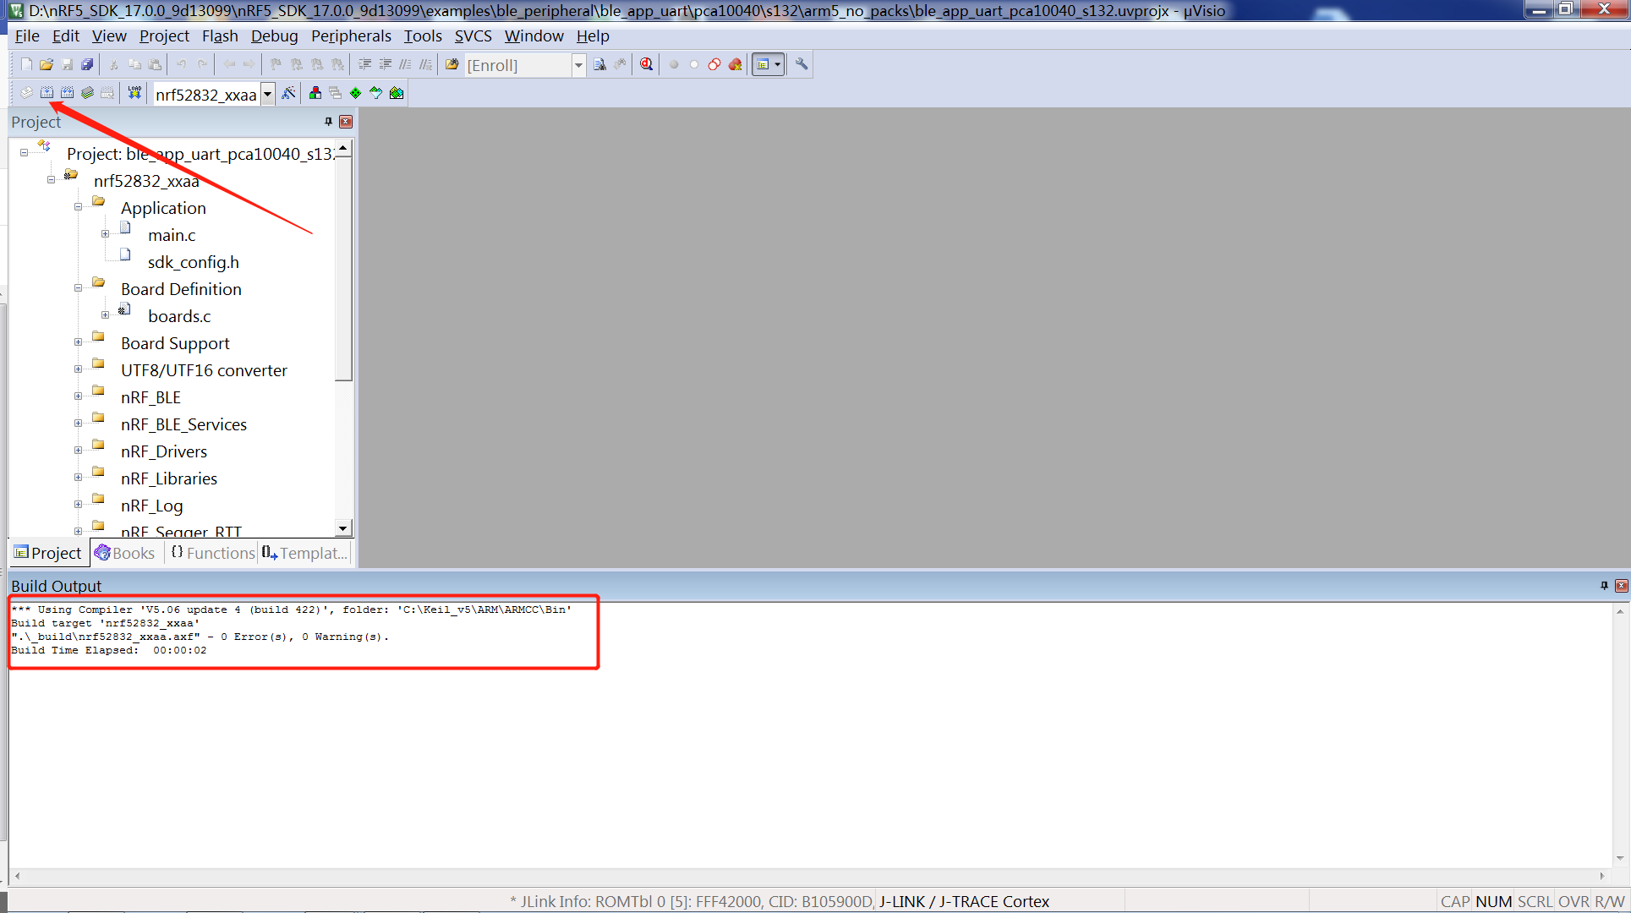Collapse the Application folder
This screenshot has width=1631, height=913.
click(78, 208)
